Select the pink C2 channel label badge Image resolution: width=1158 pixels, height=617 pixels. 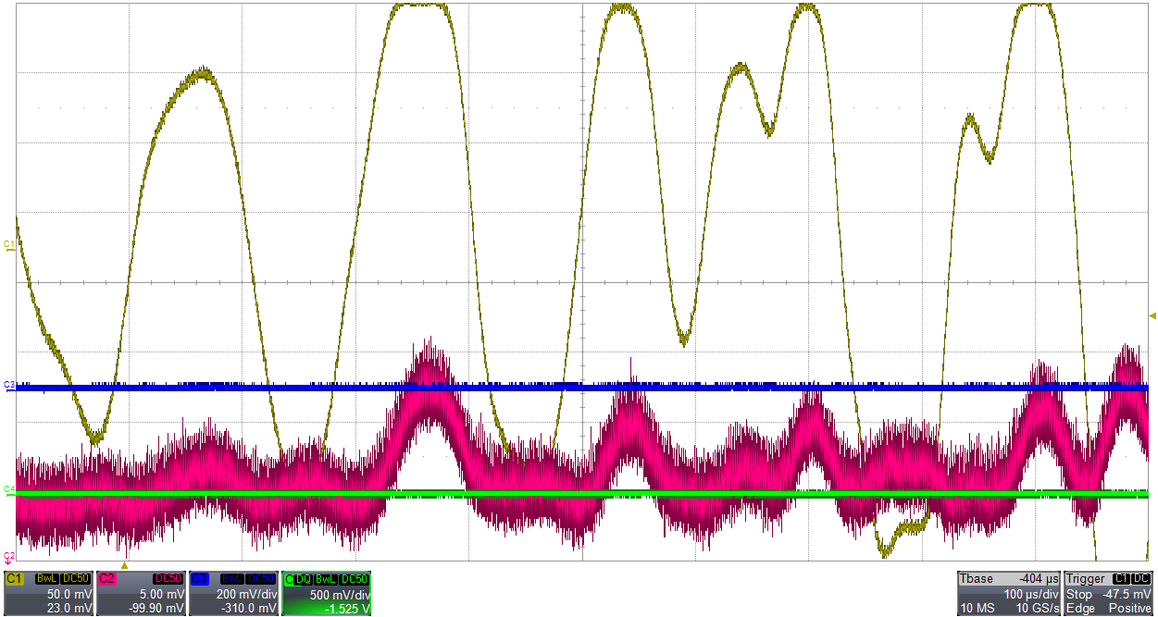coord(107,579)
